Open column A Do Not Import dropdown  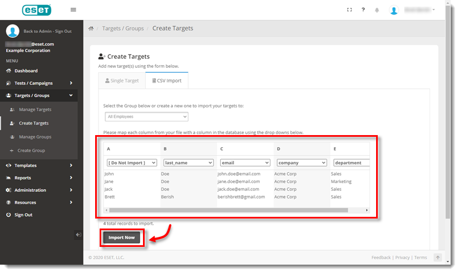pyautogui.click(x=132, y=163)
